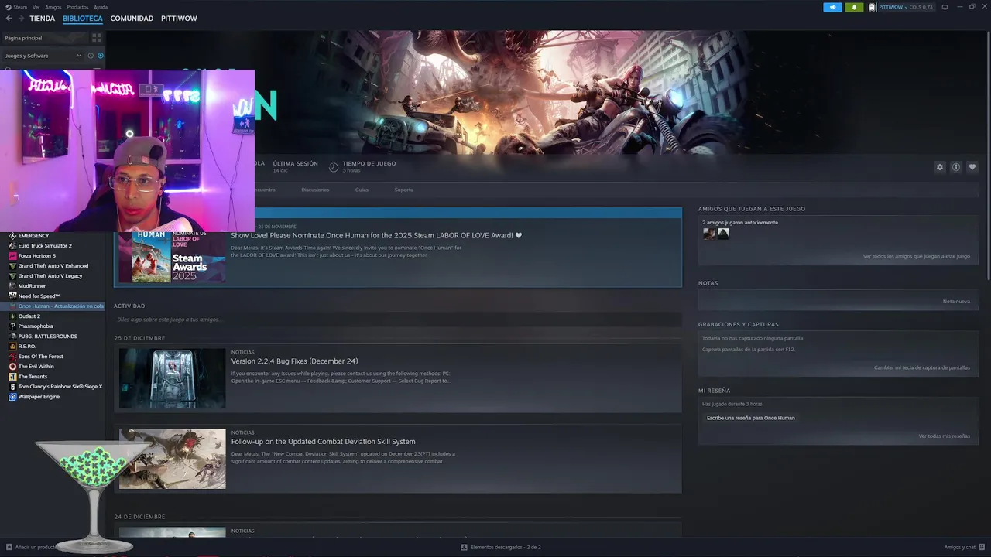The height and width of the screenshot is (557, 991).
Task: Select Sons Of The Forest
Action: click(41, 357)
